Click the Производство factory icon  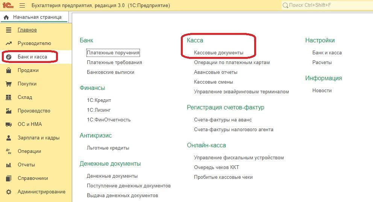(x=9, y=111)
